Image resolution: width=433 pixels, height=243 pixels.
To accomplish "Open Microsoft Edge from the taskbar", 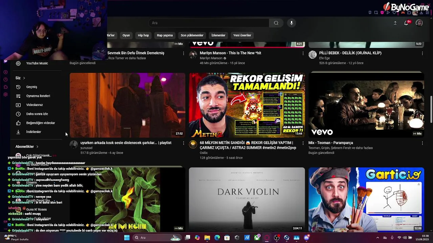I will [x=217, y=238].
